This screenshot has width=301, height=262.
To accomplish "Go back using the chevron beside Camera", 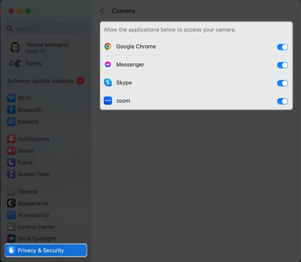I will [x=102, y=11].
